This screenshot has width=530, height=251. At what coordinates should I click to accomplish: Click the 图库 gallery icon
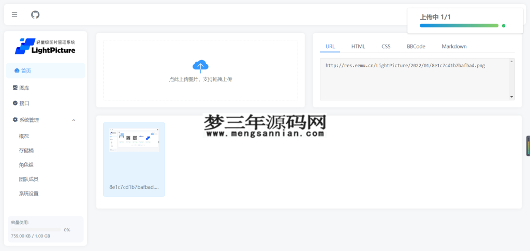click(15, 87)
